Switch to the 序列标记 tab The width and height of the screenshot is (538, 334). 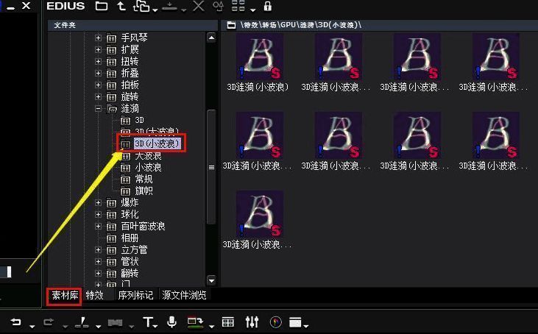tap(135, 295)
